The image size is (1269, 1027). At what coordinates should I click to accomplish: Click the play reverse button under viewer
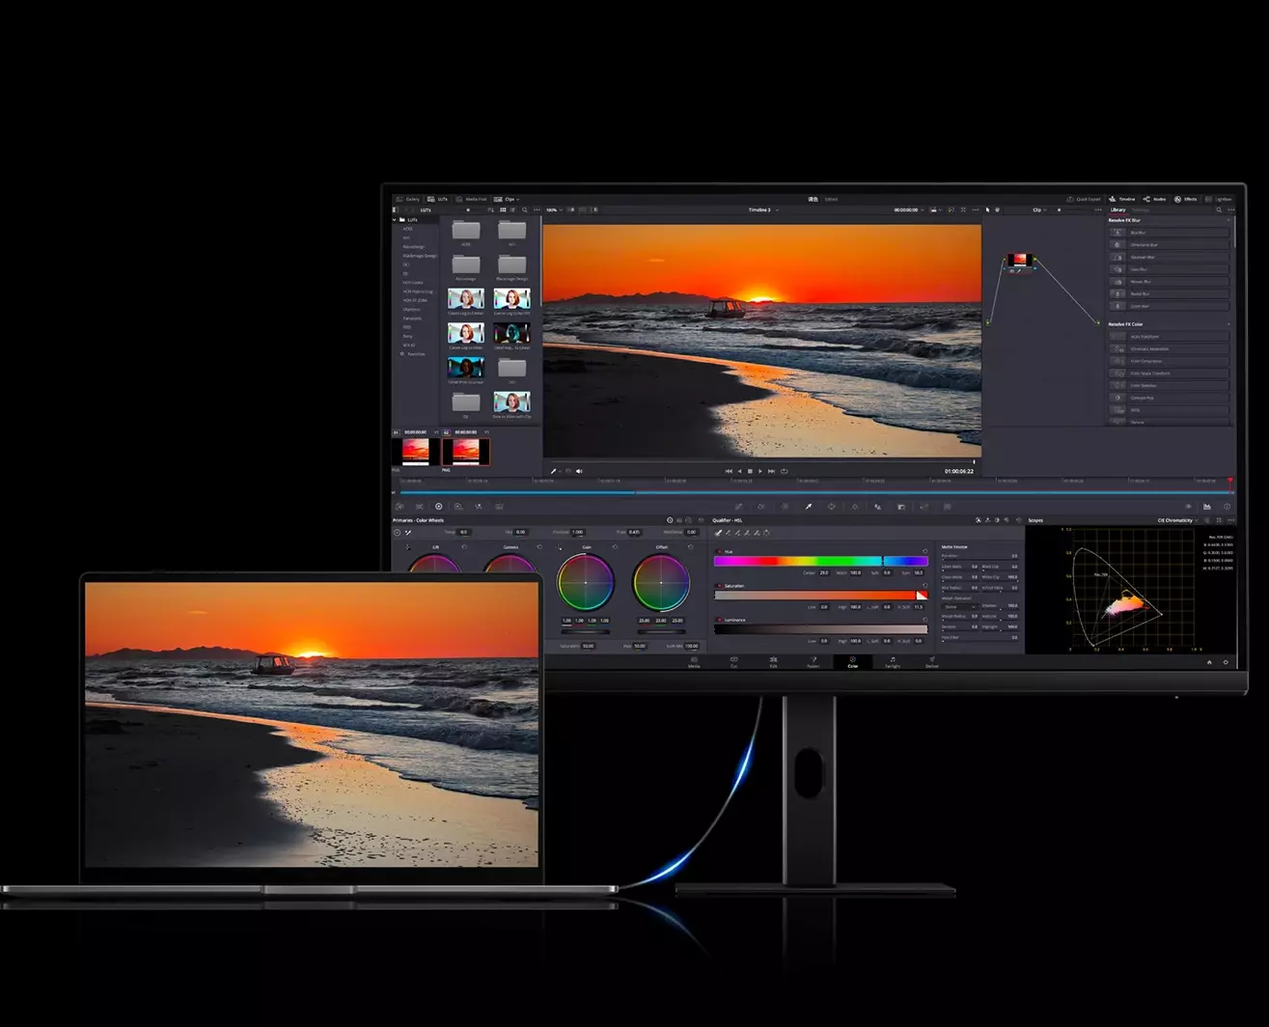tap(739, 471)
